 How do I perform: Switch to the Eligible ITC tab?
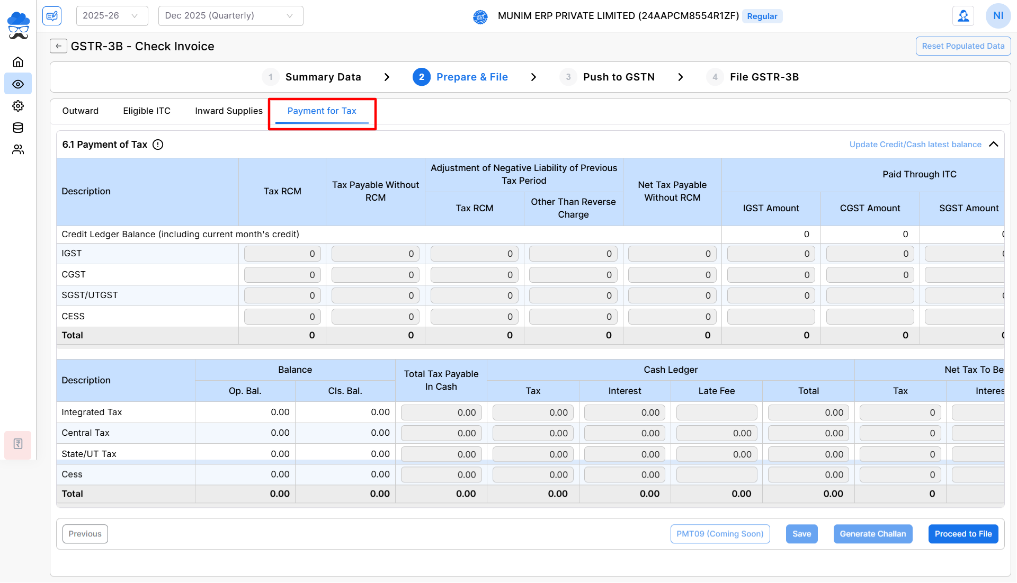[x=147, y=111]
